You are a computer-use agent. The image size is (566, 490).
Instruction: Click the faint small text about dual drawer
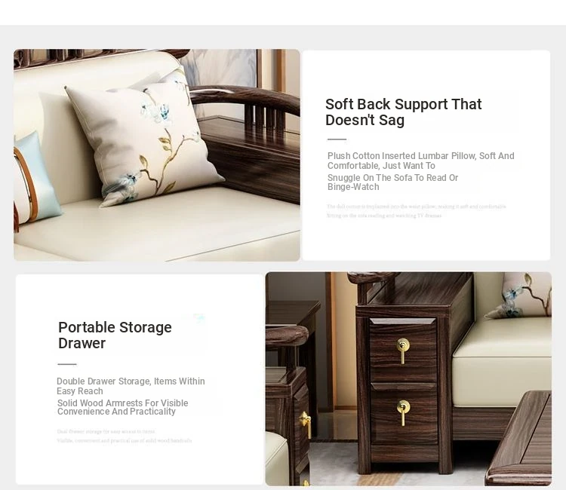pyautogui.click(x=125, y=436)
